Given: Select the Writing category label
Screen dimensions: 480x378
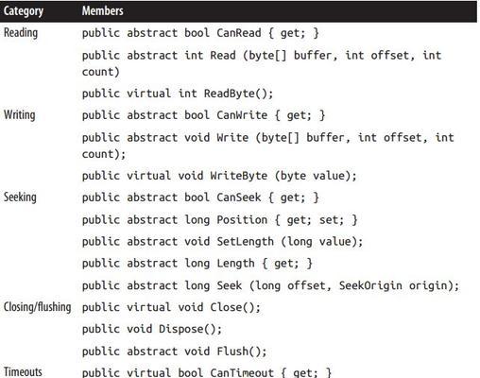Looking at the screenshot, I should click(19, 115).
